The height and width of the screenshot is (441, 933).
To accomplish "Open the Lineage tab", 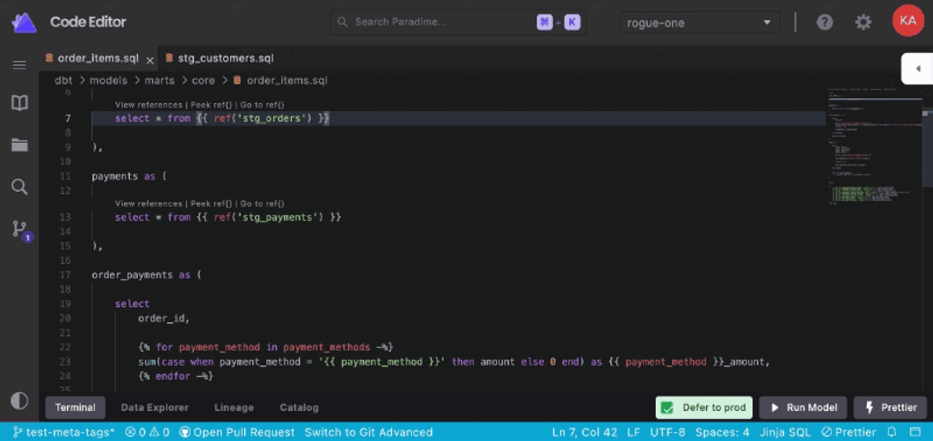I will click(234, 408).
